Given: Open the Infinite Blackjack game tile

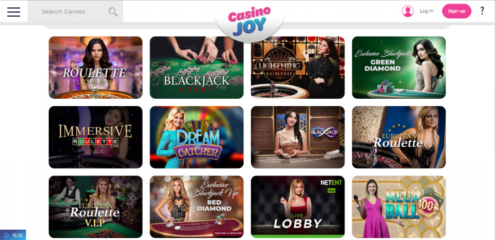Looking at the screenshot, I should click(298, 137).
